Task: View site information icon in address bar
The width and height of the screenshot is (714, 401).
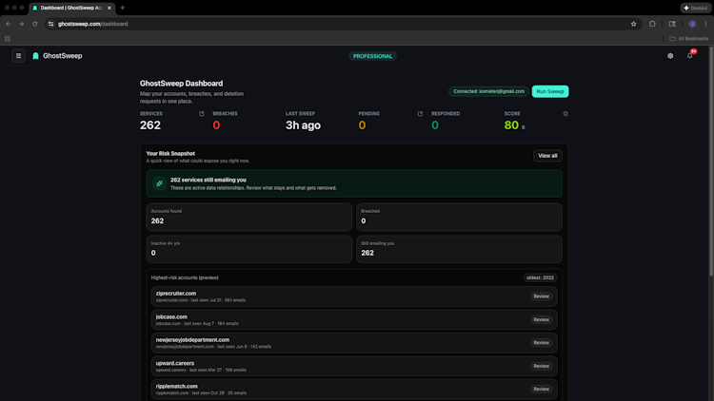Action: click(51, 24)
